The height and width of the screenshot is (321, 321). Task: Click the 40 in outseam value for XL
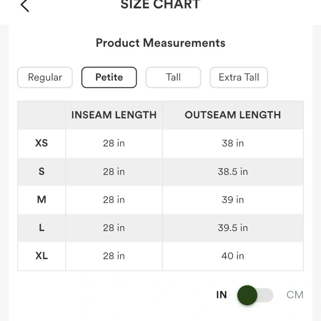tap(233, 256)
